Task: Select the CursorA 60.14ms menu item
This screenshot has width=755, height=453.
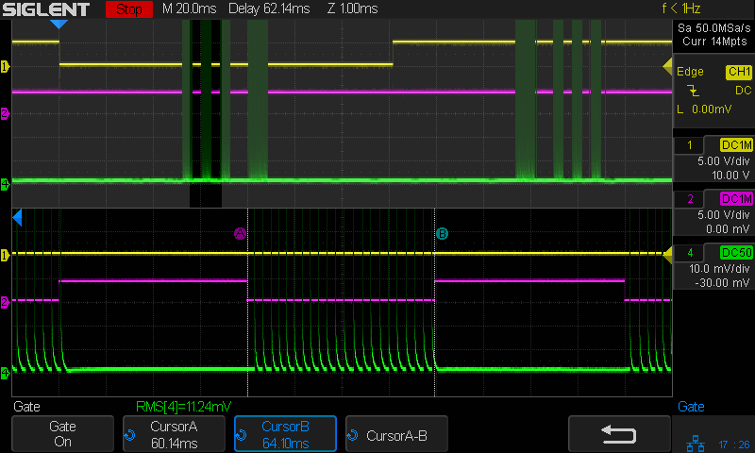Action: click(174, 434)
